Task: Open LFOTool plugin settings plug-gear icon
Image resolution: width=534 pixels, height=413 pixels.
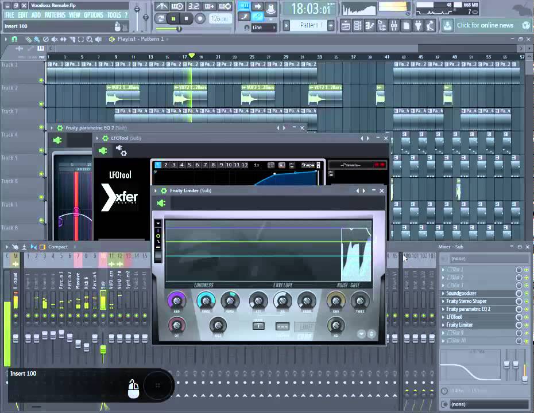Action: pyautogui.click(x=121, y=150)
